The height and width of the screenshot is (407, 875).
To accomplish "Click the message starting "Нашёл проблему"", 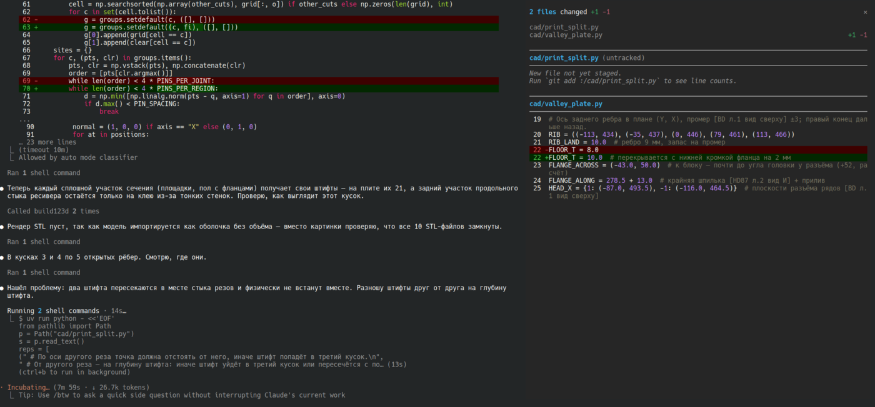I will [256, 292].
